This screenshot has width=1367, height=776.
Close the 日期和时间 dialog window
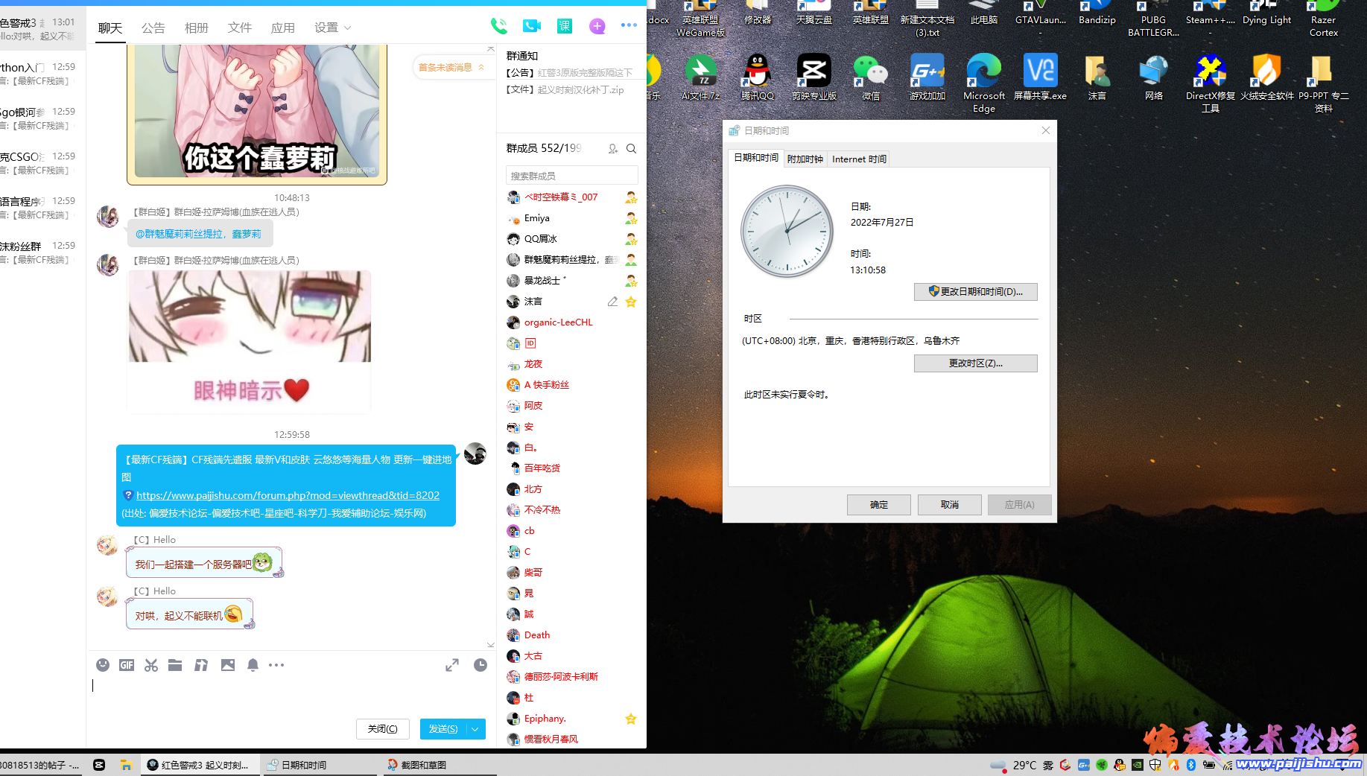pyautogui.click(x=1046, y=130)
